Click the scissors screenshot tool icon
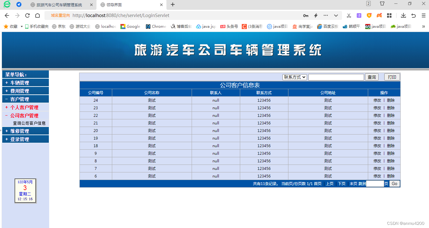Viewport: 429px width, 228px height. [349, 15]
